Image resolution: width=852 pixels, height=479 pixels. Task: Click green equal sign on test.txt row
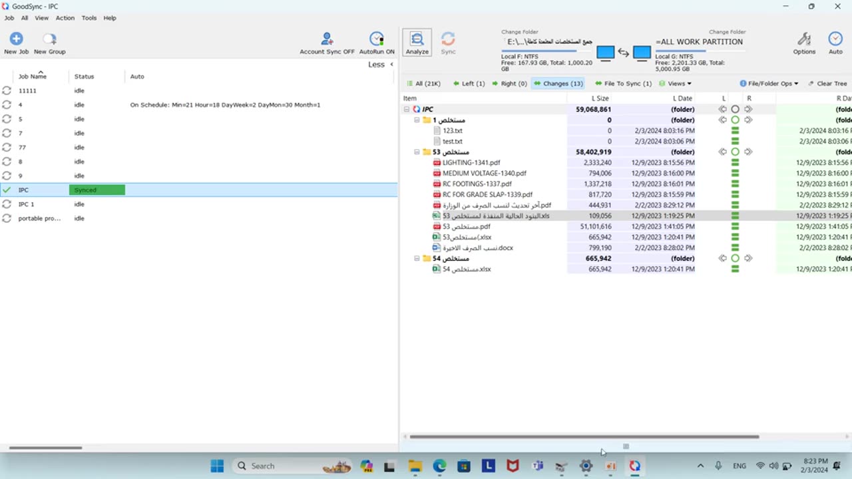(x=735, y=141)
